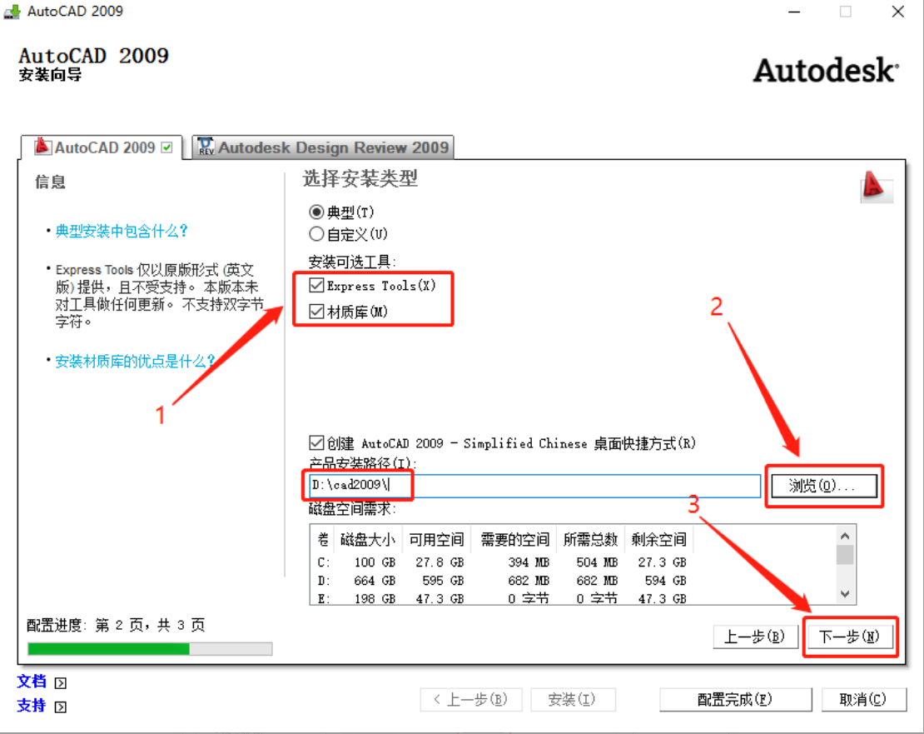The height and width of the screenshot is (734, 924).
Task: Click inside the product install path field
Action: [x=499, y=486]
